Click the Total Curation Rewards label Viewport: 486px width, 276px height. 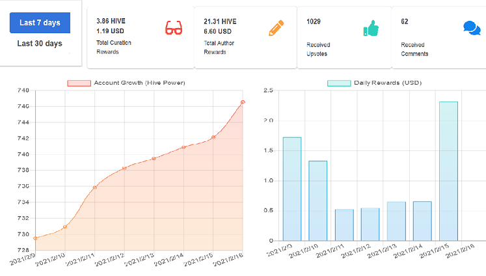[x=114, y=47]
